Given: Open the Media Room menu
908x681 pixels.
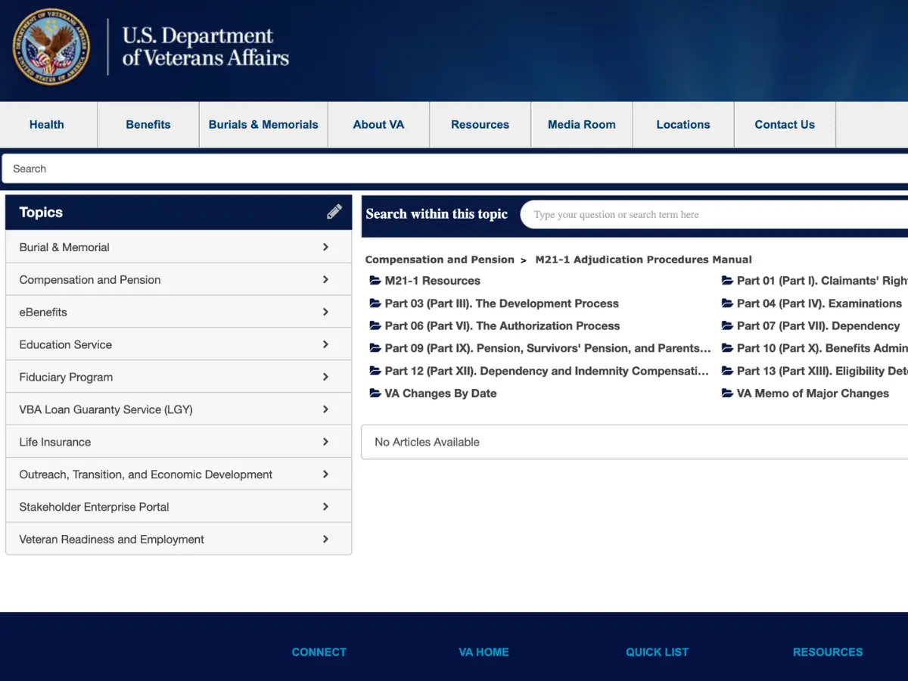Looking at the screenshot, I should (582, 125).
